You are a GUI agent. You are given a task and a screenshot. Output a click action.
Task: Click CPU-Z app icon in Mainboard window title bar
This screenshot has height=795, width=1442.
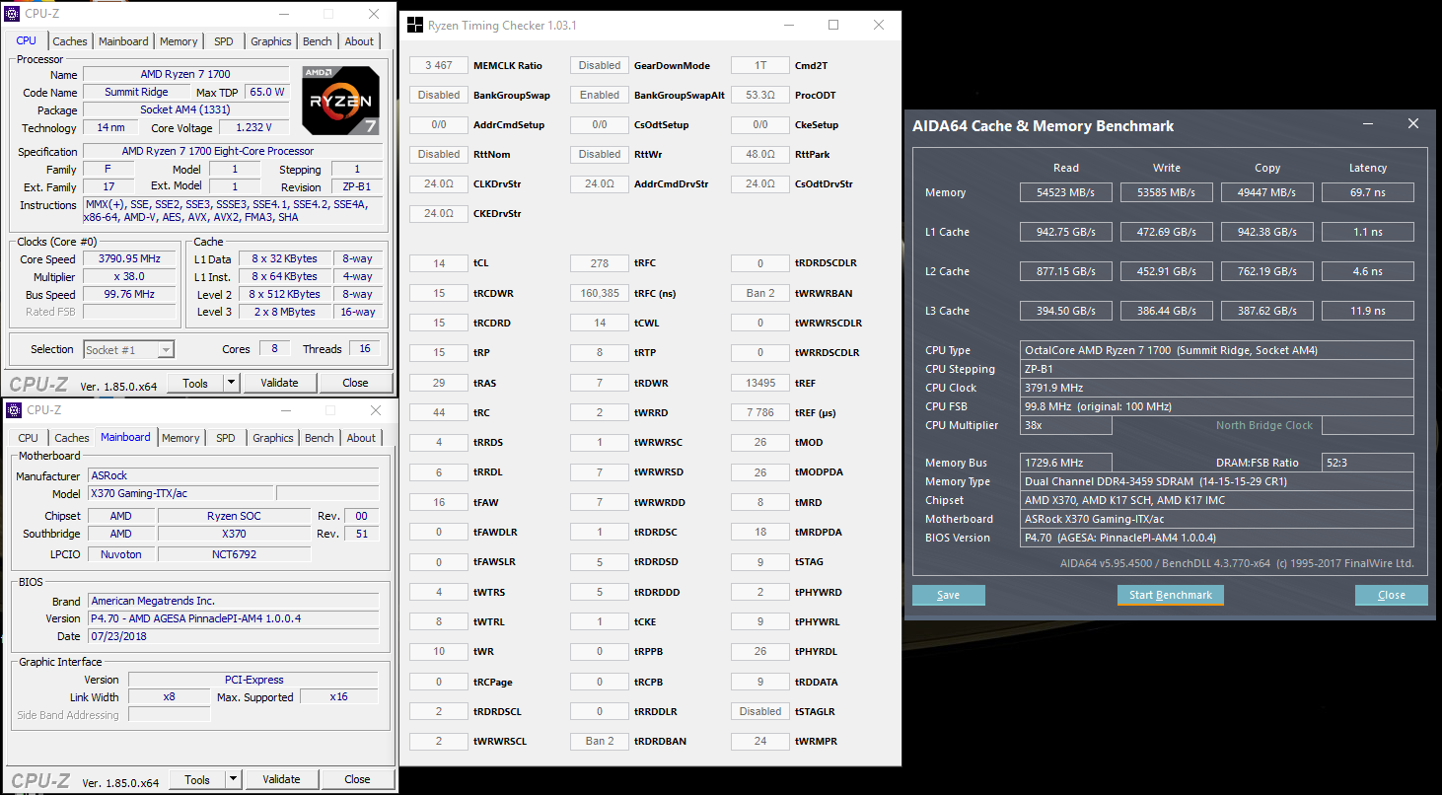point(14,410)
